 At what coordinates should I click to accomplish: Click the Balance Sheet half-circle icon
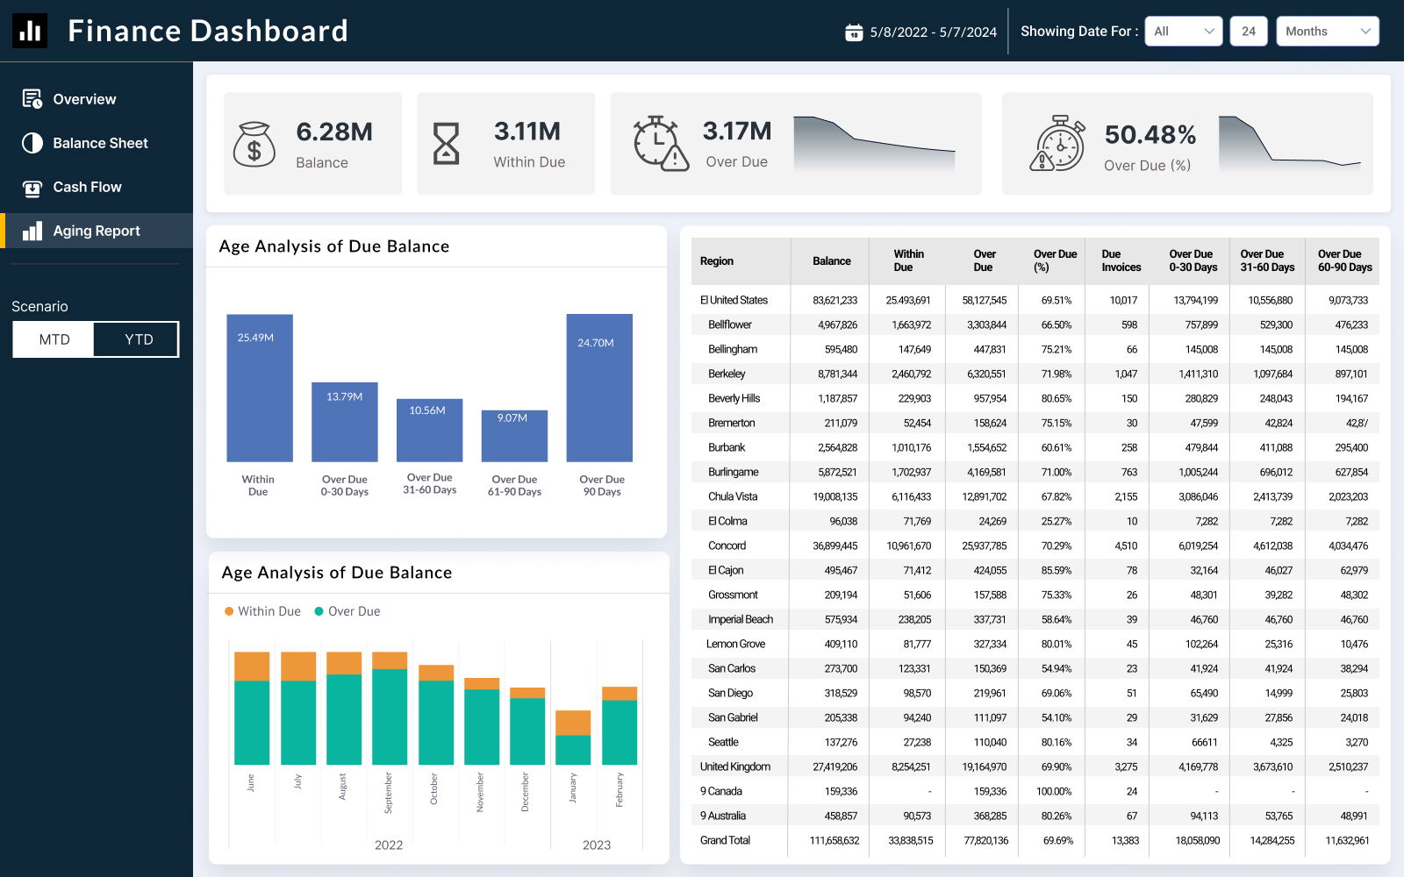pos(32,143)
